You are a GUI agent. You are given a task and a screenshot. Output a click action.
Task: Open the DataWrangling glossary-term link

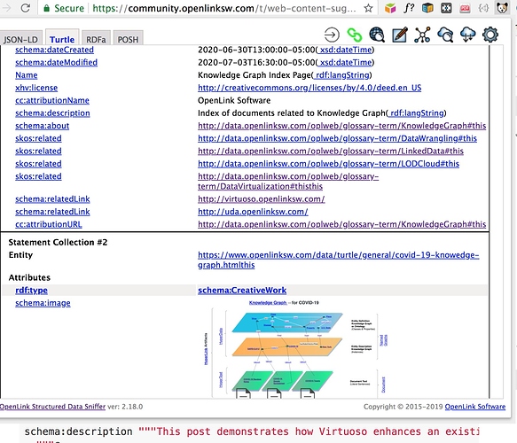337,138
